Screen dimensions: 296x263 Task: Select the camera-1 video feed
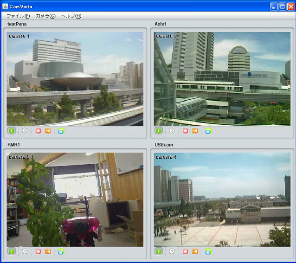tap(75, 79)
